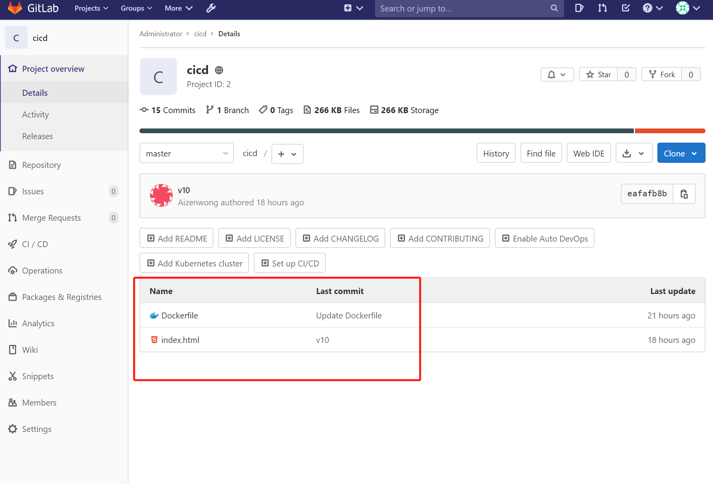Screen dimensions: 713x484
Task: Open merge requests icon in top bar
Action: click(602, 8)
